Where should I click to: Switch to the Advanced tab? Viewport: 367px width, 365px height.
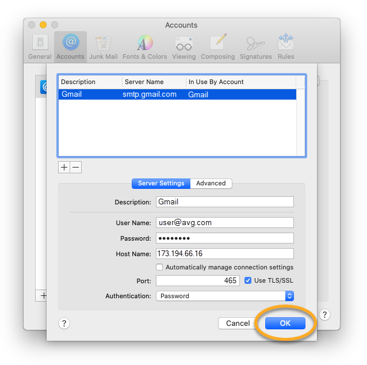pos(211,183)
